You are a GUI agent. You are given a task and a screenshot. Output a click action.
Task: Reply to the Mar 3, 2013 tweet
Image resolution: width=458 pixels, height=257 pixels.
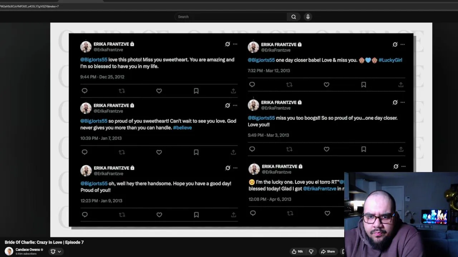pyautogui.click(x=252, y=149)
